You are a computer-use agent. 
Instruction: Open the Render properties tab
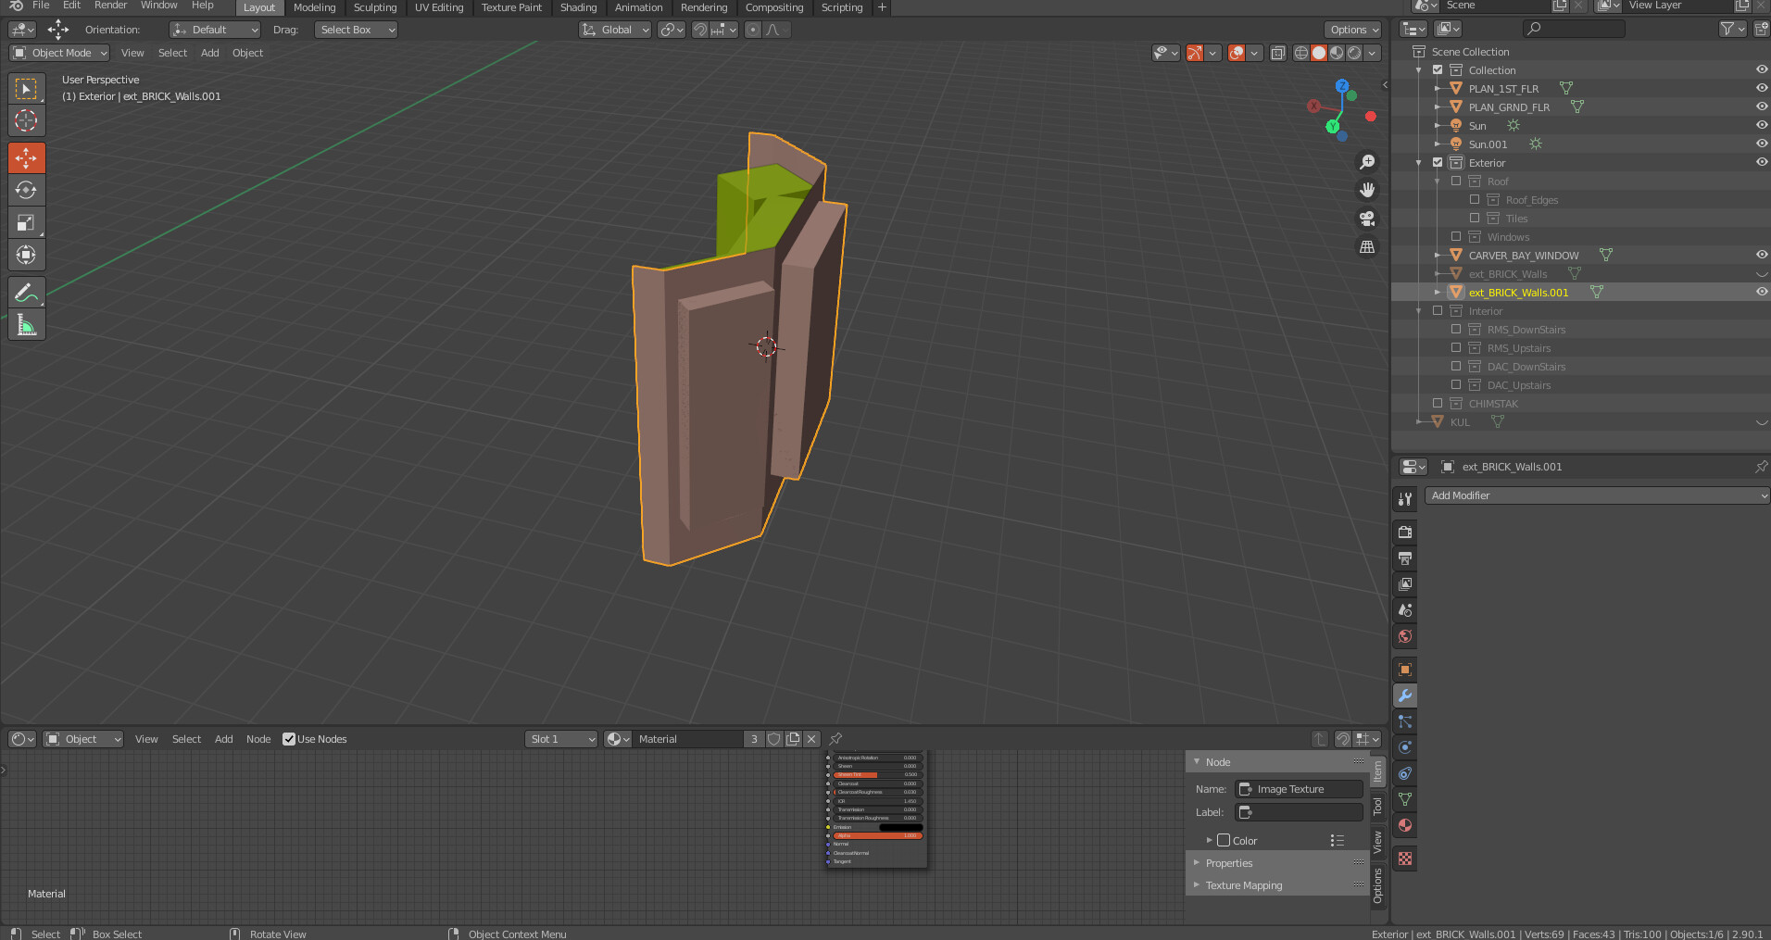tap(1404, 532)
